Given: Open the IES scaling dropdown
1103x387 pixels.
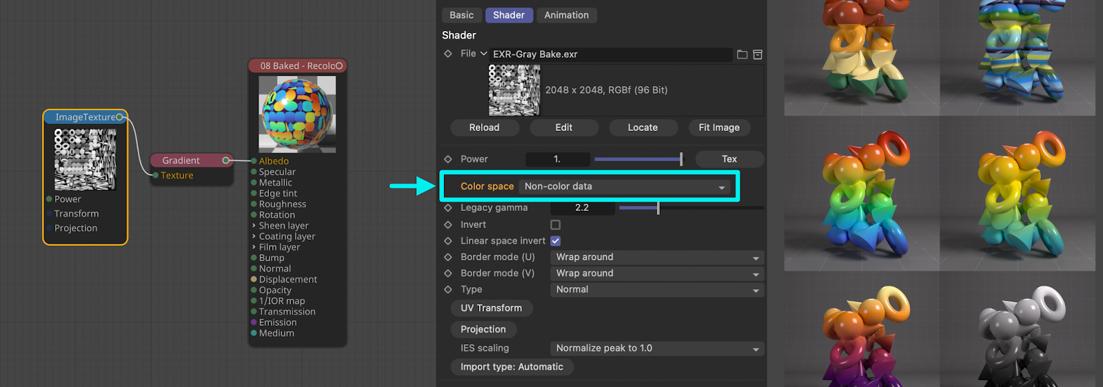Looking at the screenshot, I should [657, 348].
